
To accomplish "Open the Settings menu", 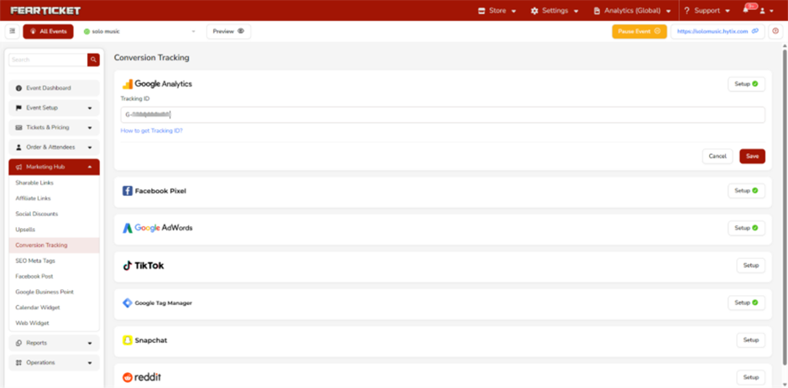I will click(555, 11).
